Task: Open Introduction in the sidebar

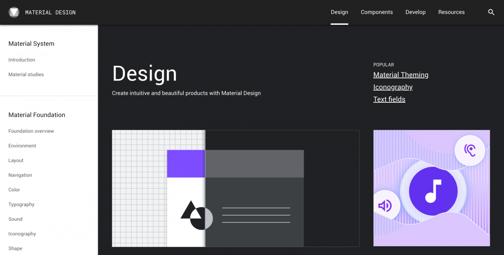Action: tap(22, 60)
